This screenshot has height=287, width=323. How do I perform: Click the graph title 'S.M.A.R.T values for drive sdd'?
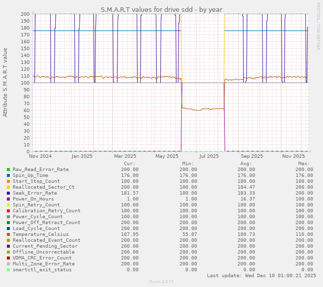coord(161,9)
